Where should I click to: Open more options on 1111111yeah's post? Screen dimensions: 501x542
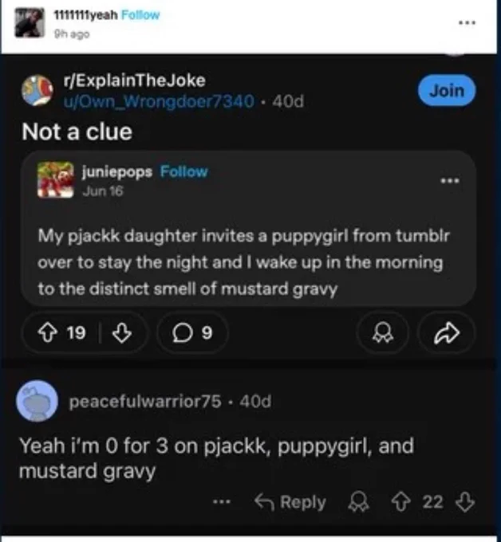click(x=467, y=23)
